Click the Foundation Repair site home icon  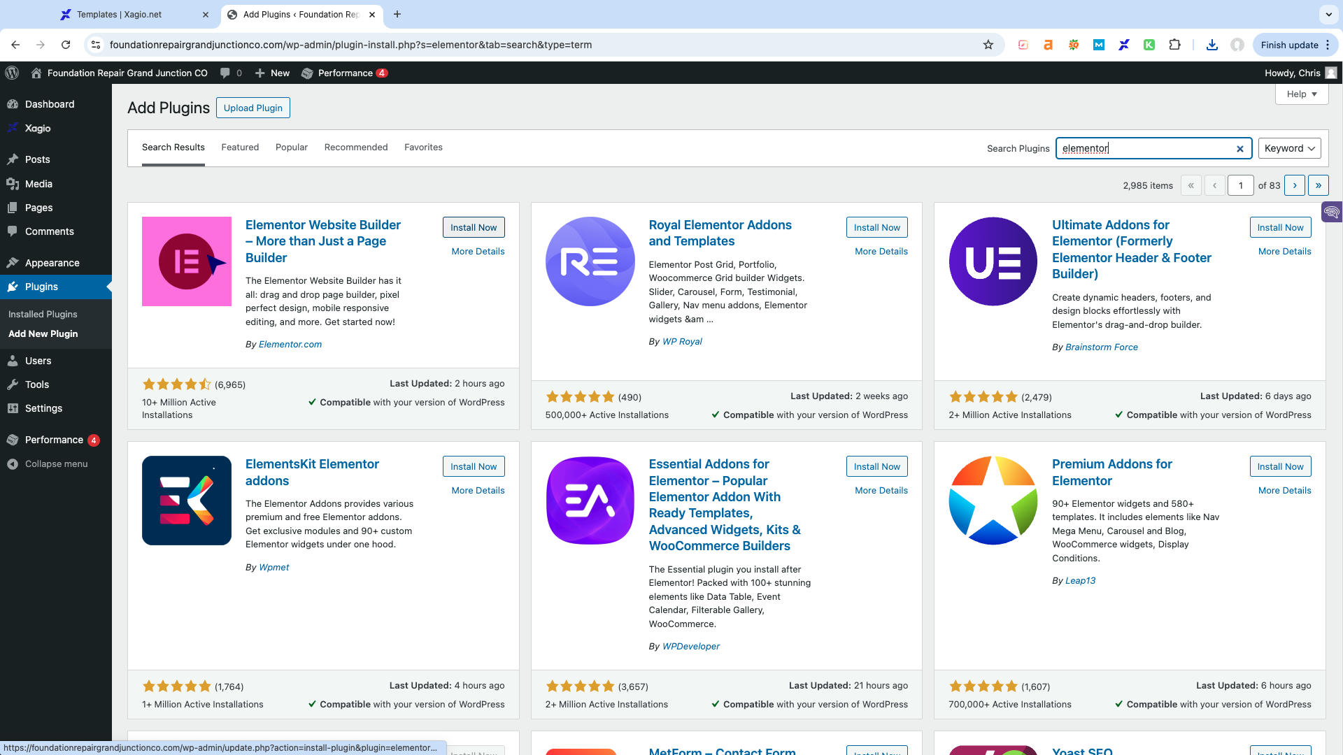click(x=36, y=73)
